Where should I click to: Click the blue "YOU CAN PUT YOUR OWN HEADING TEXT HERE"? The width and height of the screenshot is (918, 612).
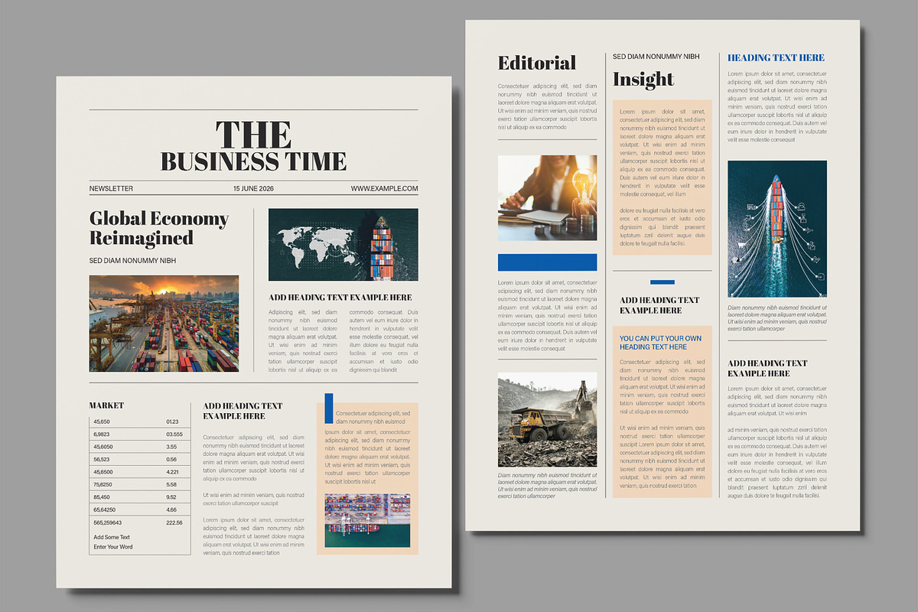tap(660, 342)
